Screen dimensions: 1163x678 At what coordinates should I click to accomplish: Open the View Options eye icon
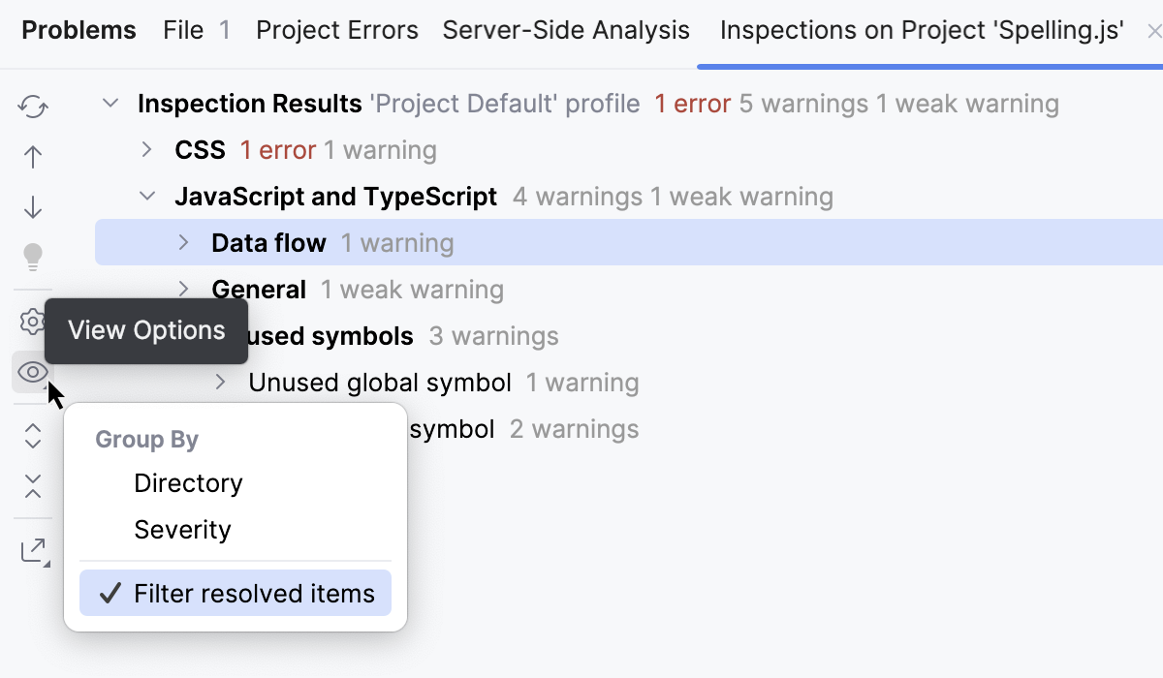point(32,371)
